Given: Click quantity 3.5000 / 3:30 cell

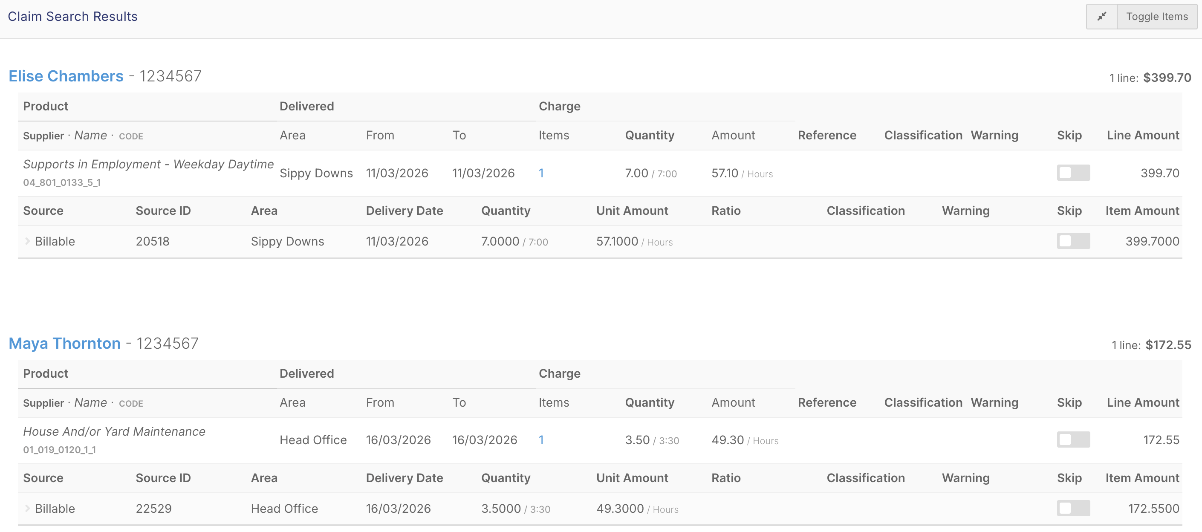Looking at the screenshot, I should point(516,509).
